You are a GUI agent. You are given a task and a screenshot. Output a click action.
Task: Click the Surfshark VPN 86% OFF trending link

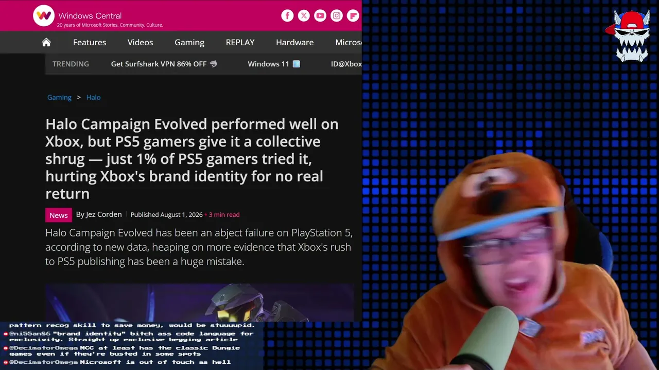(x=164, y=64)
